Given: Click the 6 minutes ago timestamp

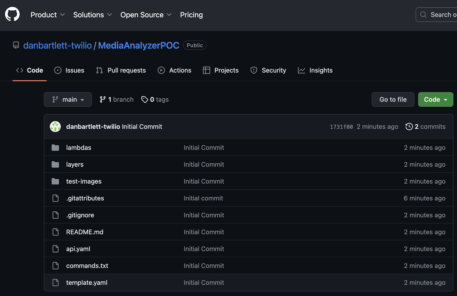Looking at the screenshot, I should [x=424, y=198].
